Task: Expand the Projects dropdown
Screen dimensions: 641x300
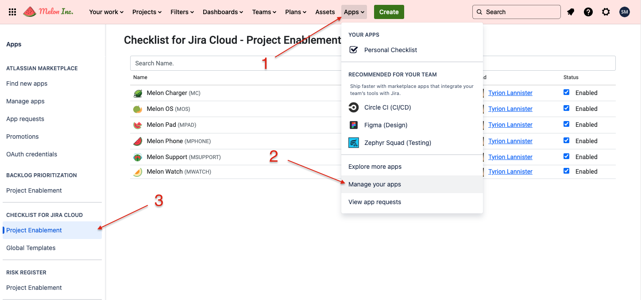Action: coord(147,12)
